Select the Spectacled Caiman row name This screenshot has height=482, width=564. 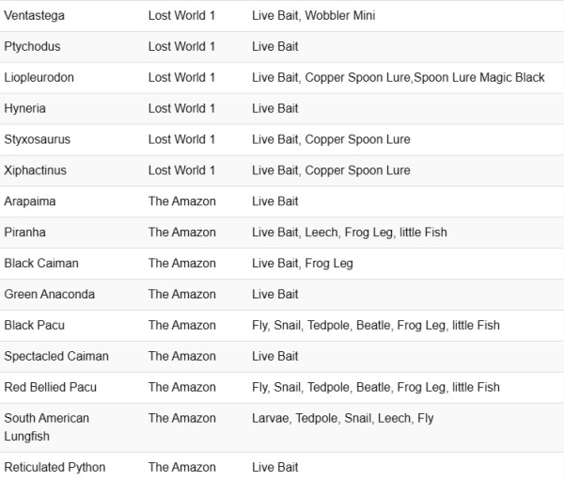[56, 357]
